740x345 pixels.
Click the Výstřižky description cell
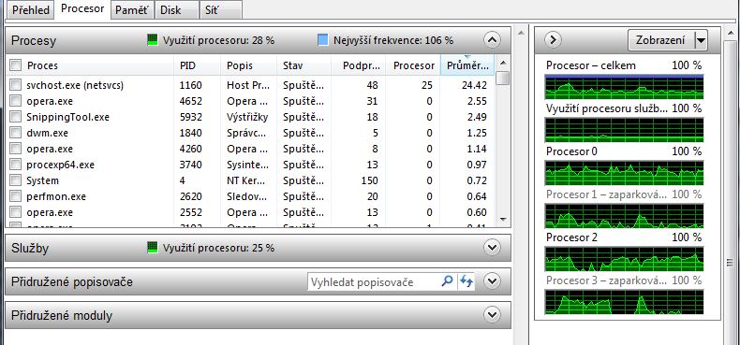pos(247,117)
